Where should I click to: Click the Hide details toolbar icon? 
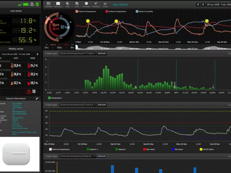[x=48, y=4]
